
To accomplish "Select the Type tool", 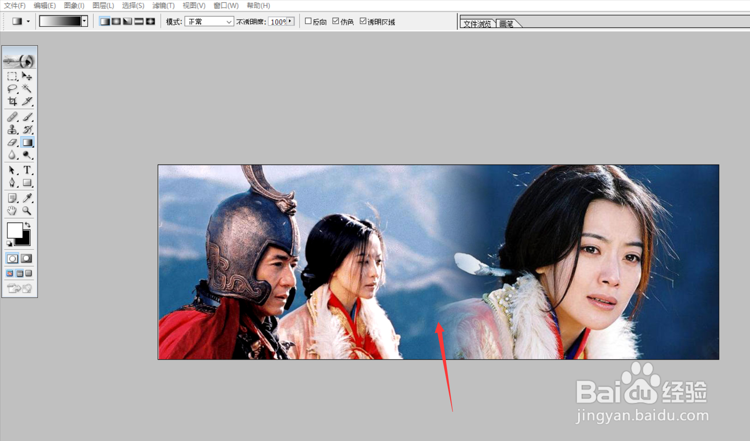I will [27, 170].
